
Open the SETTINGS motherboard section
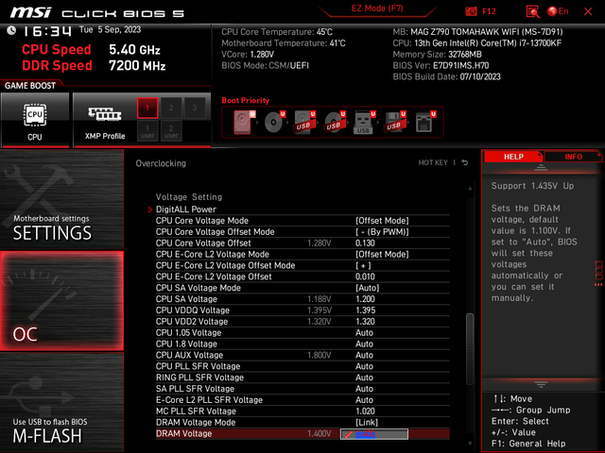[x=61, y=199]
